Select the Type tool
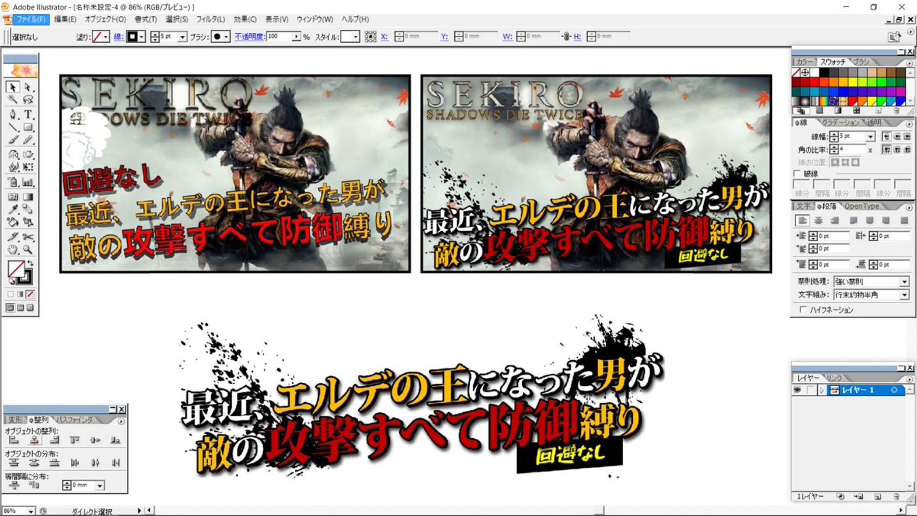The width and height of the screenshot is (917, 516). [x=28, y=114]
